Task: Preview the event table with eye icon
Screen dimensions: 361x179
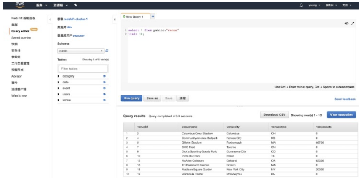Action: click(x=104, y=88)
